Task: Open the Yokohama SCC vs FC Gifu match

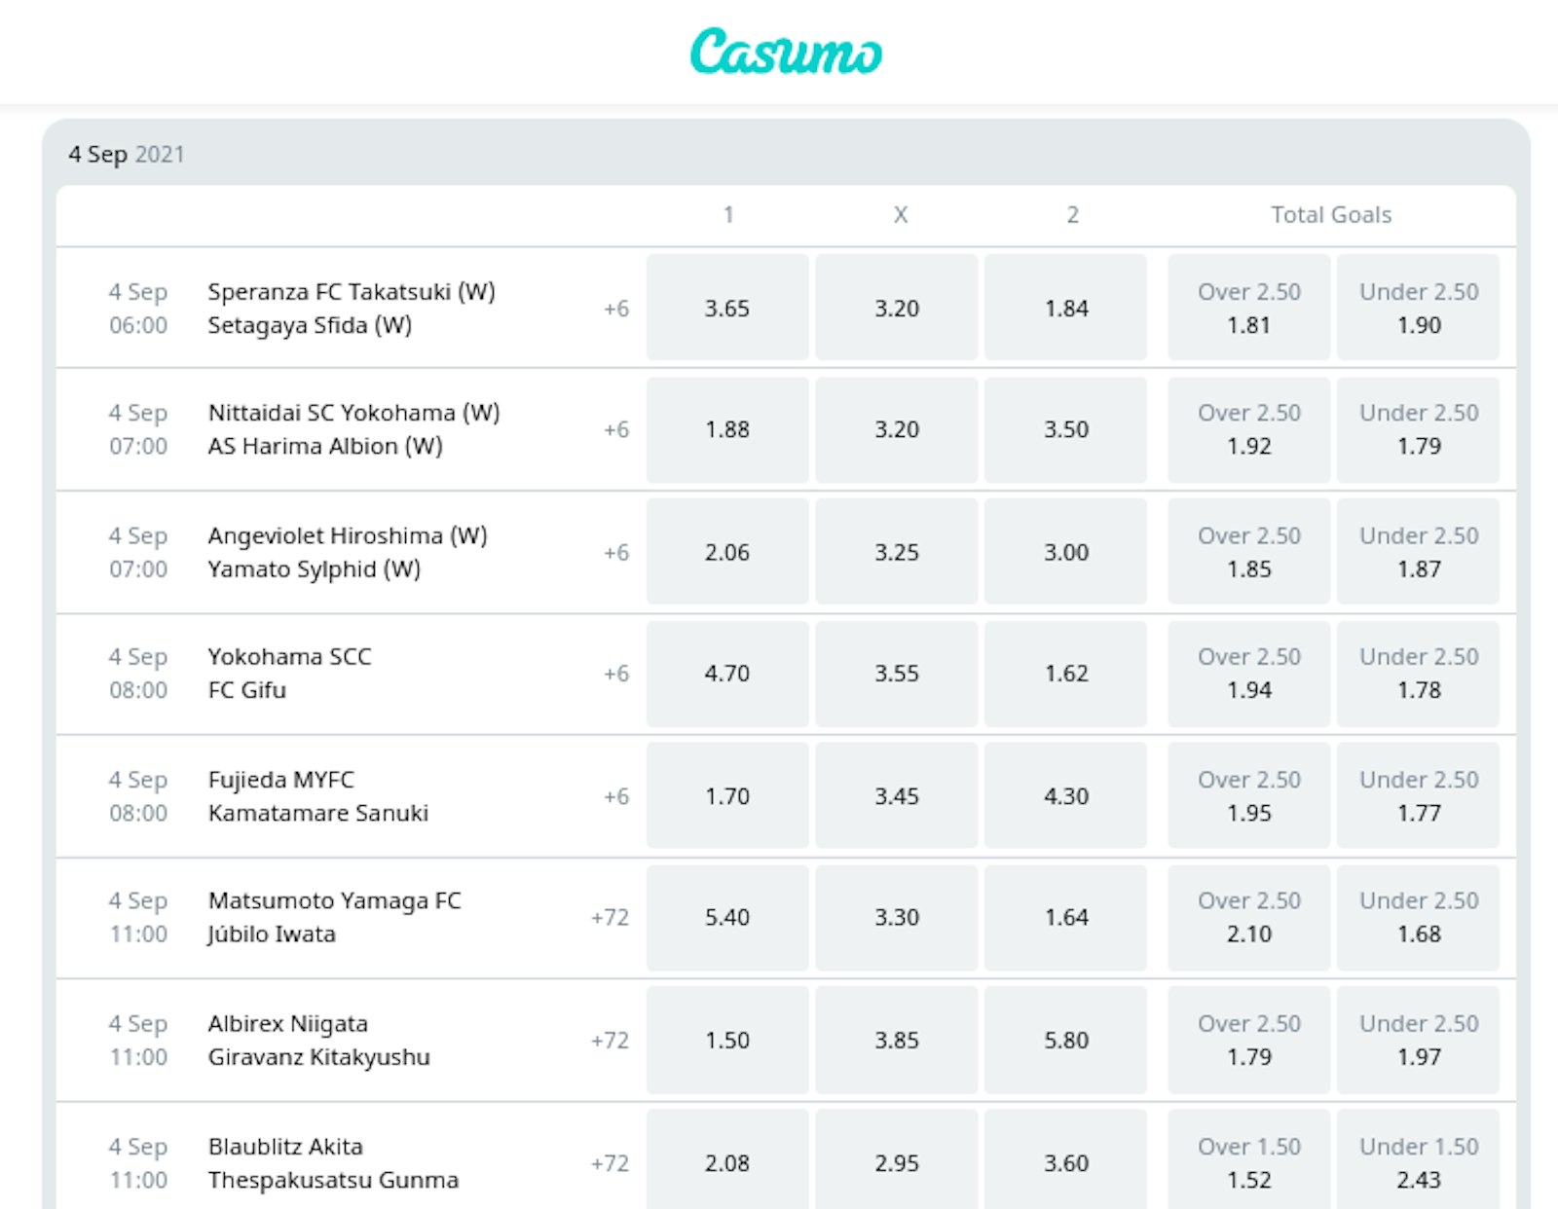Action: 290,674
